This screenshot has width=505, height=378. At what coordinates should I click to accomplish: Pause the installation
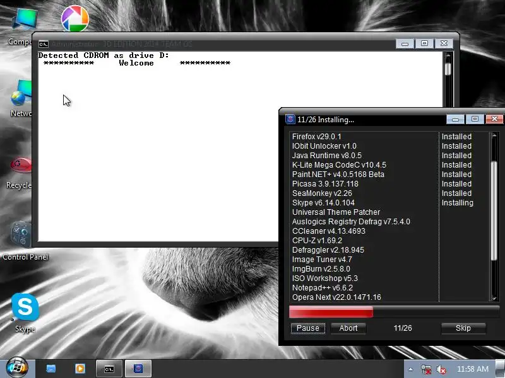pyautogui.click(x=307, y=328)
